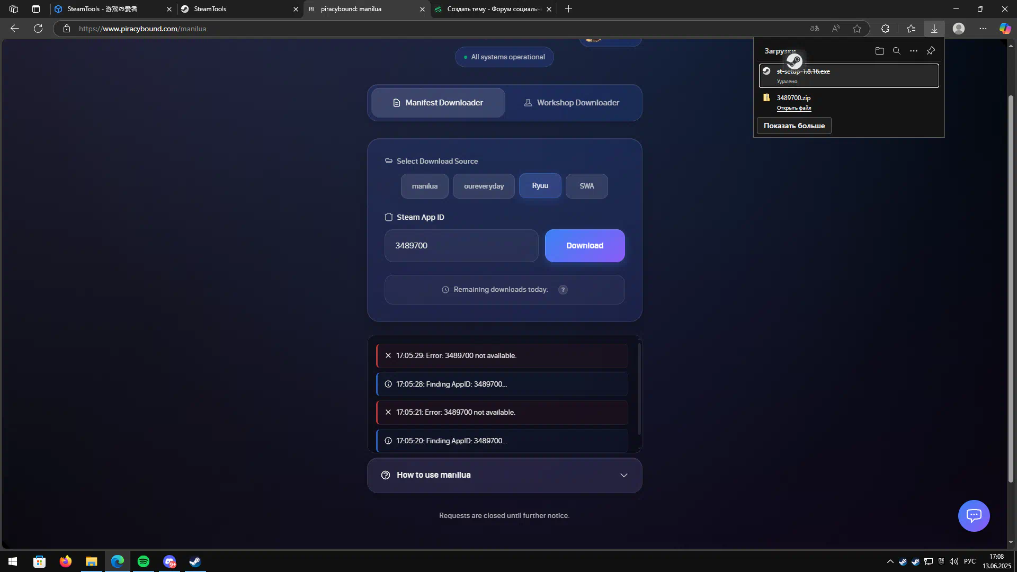Open the new tab plus button
Viewport: 1017px width, 572px height.
pyautogui.click(x=568, y=9)
